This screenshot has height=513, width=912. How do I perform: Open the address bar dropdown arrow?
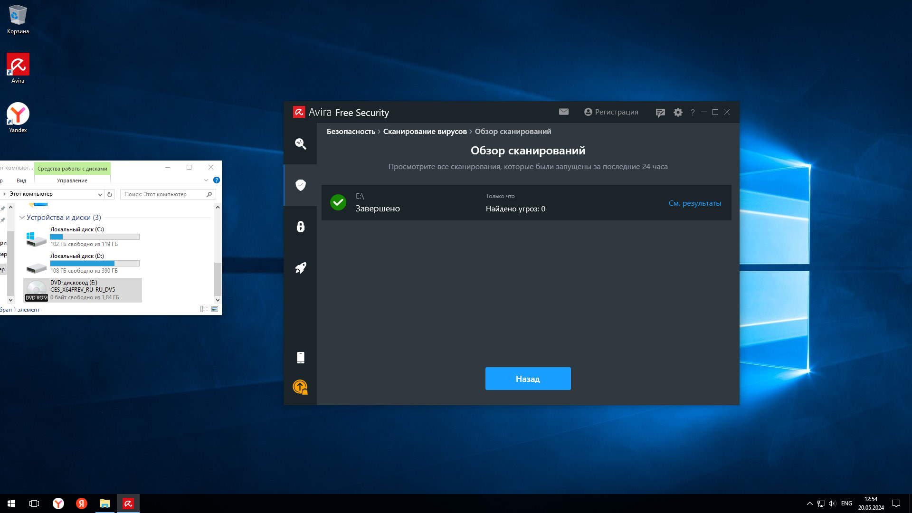pos(100,194)
